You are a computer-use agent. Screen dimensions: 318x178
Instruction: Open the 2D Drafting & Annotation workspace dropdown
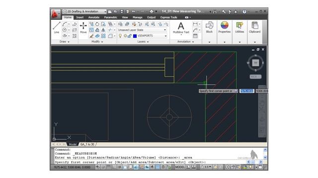84,11
